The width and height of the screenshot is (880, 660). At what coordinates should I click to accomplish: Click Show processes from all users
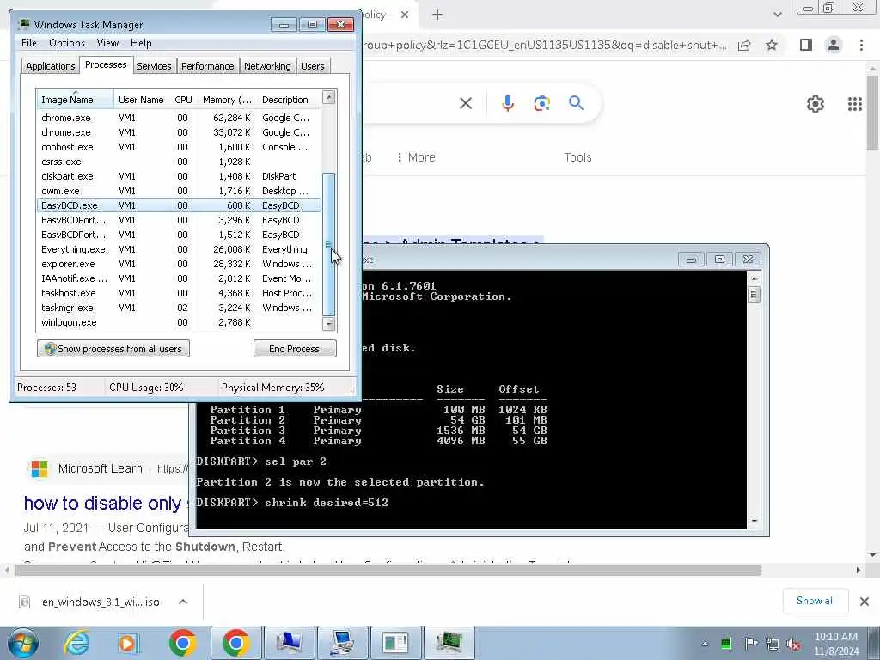113,349
